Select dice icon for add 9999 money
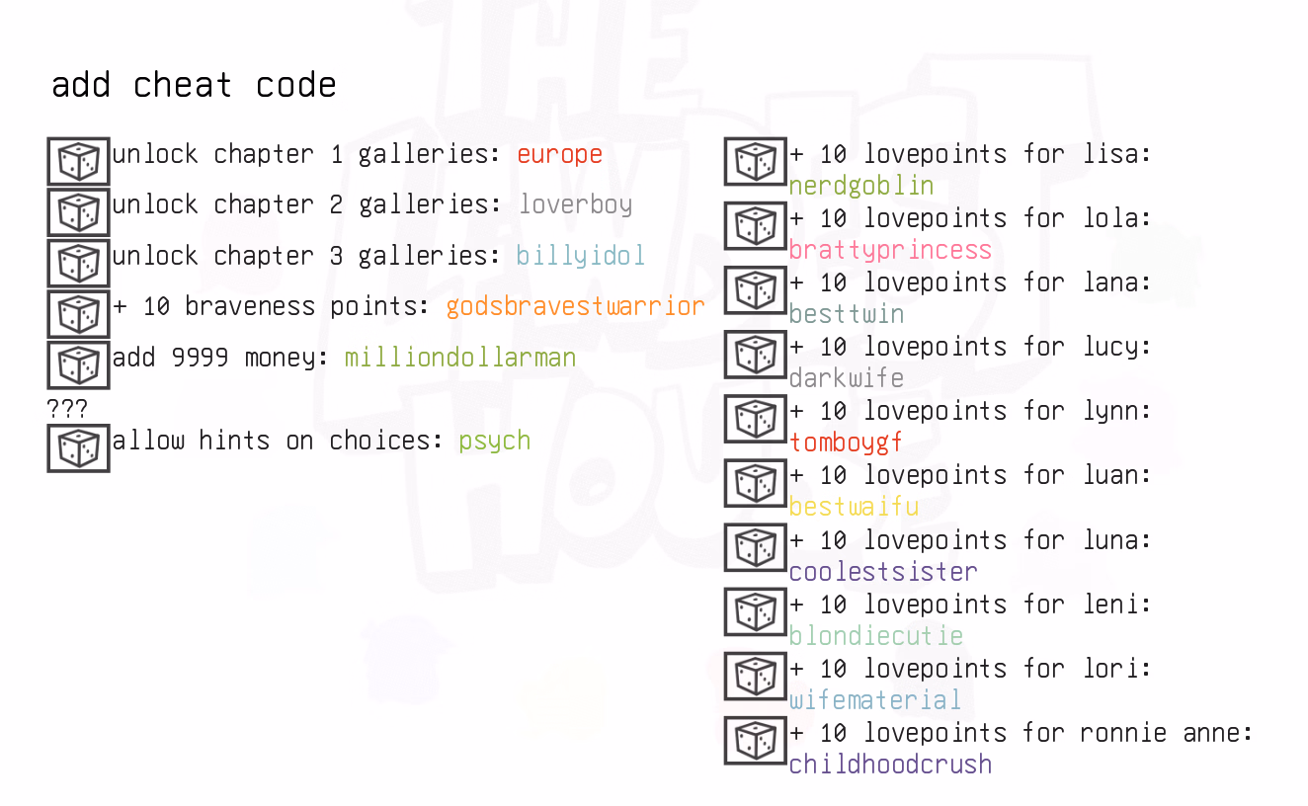 tap(78, 364)
